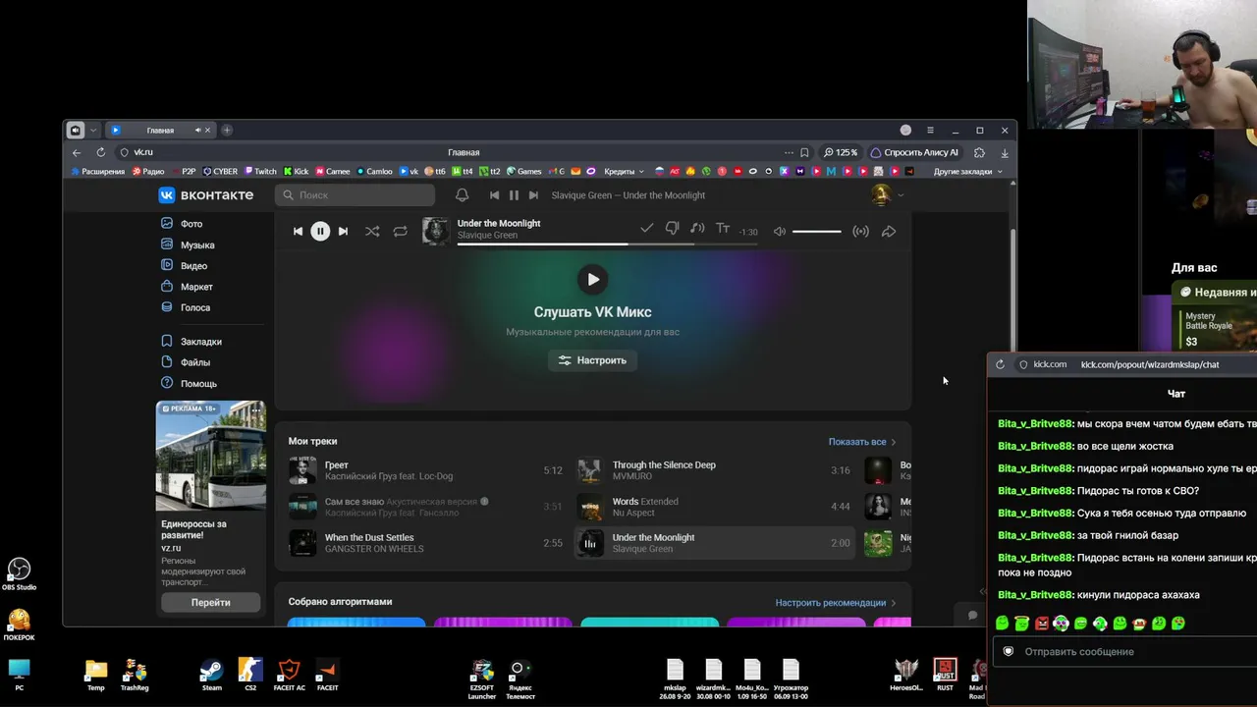Image resolution: width=1257 pixels, height=707 pixels.
Task: Expand the profile avatar menu
Action: [887, 195]
